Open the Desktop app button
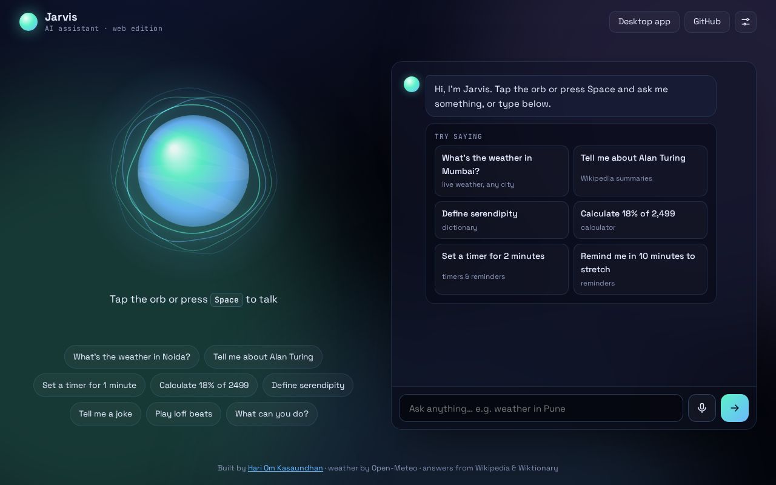This screenshot has width=776, height=485. pos(644,22)
